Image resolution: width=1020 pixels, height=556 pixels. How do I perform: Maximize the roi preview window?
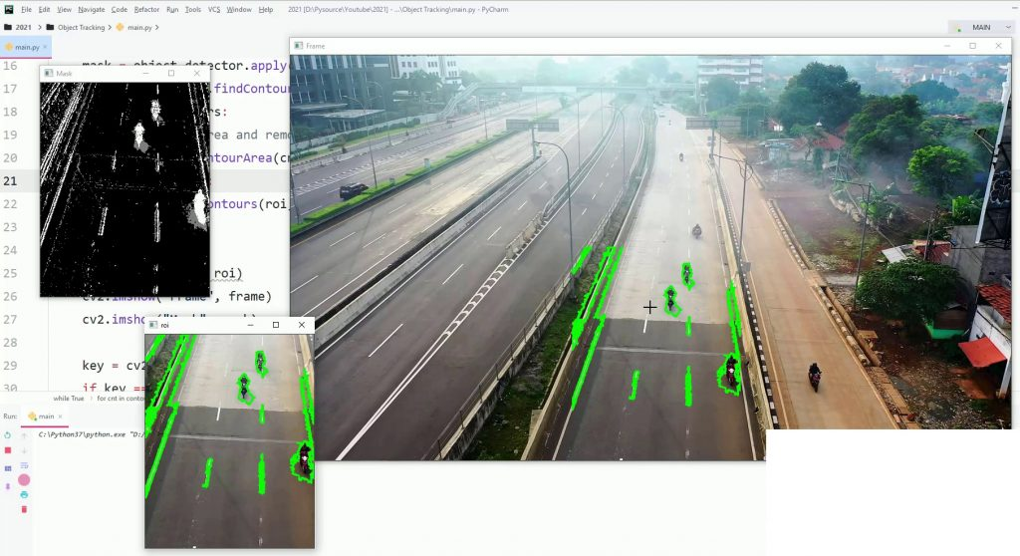[276, 325]
